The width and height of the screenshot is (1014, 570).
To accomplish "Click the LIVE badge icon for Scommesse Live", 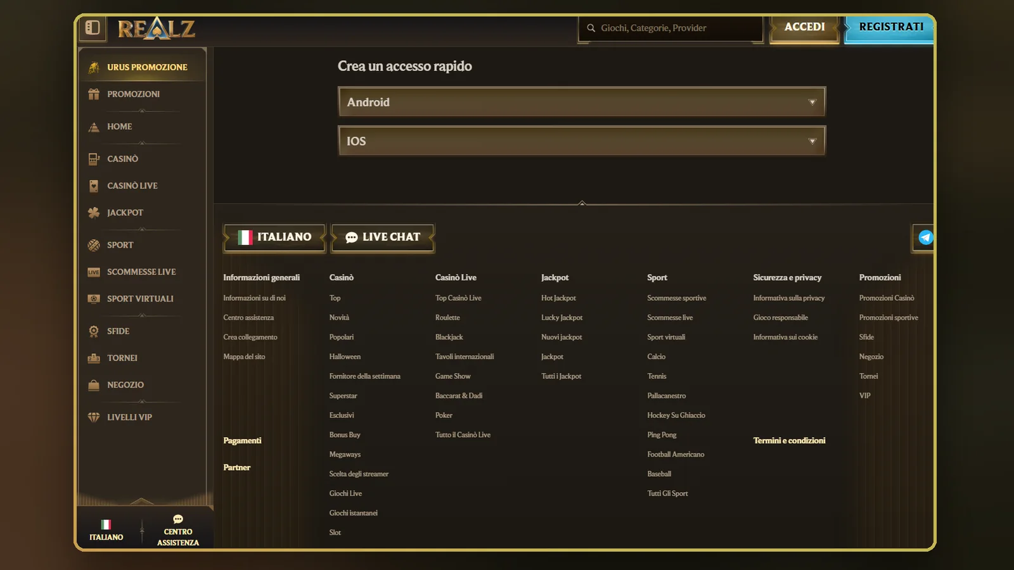I will [94, 272].
